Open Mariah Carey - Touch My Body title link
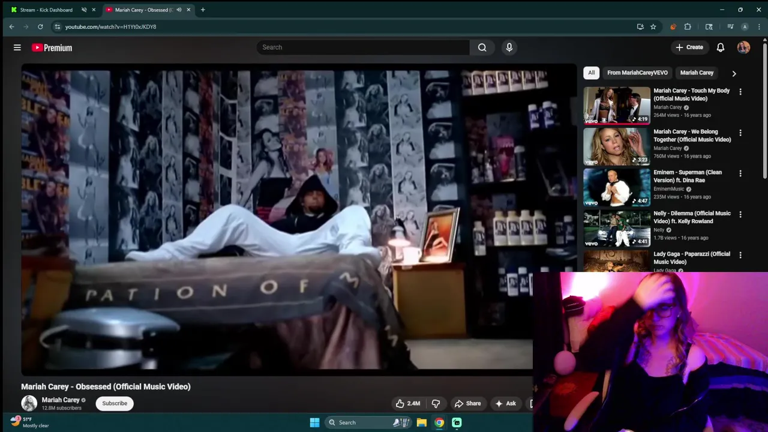This screenshot has height=432, width=768. 692,94
